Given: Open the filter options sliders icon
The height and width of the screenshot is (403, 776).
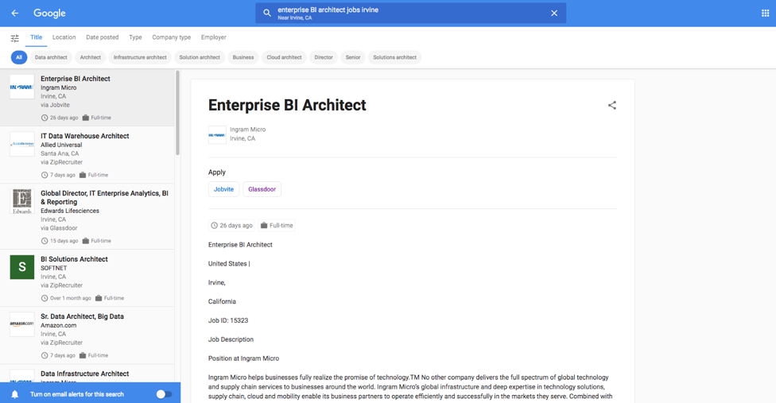Looking at the screenshot, I should point(15,37).
